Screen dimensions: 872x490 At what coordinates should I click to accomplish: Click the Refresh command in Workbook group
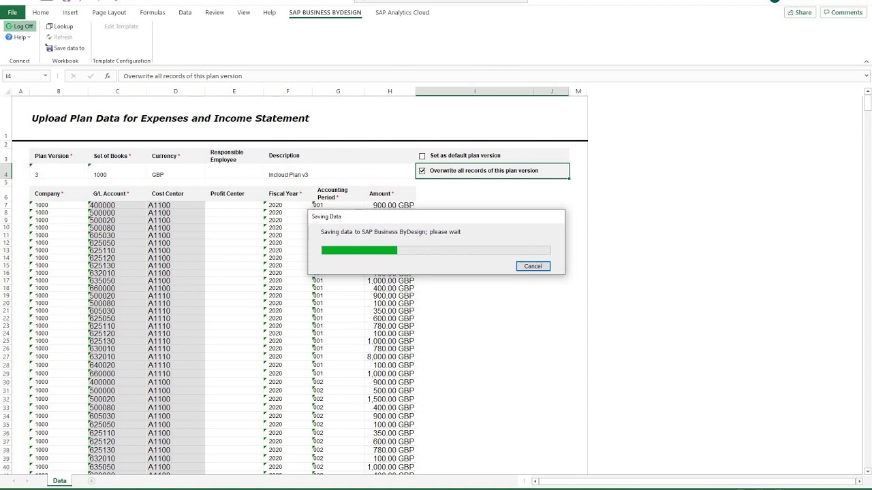click(59, 37)
